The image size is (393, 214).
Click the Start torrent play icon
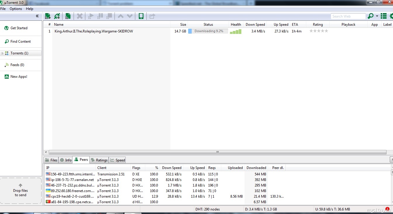point(91,16)
